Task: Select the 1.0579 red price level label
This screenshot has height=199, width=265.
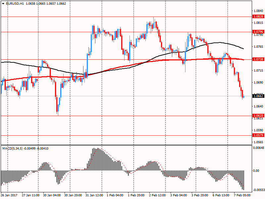Action: click(258, 135)
